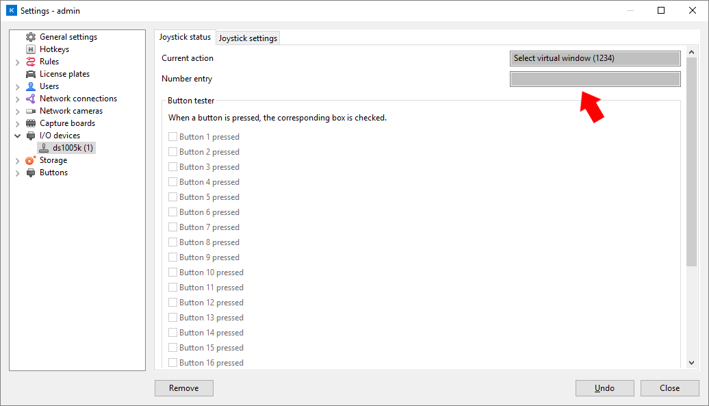
Task: Collapse the I/O devices tree node
Action: tap(18, 136)
